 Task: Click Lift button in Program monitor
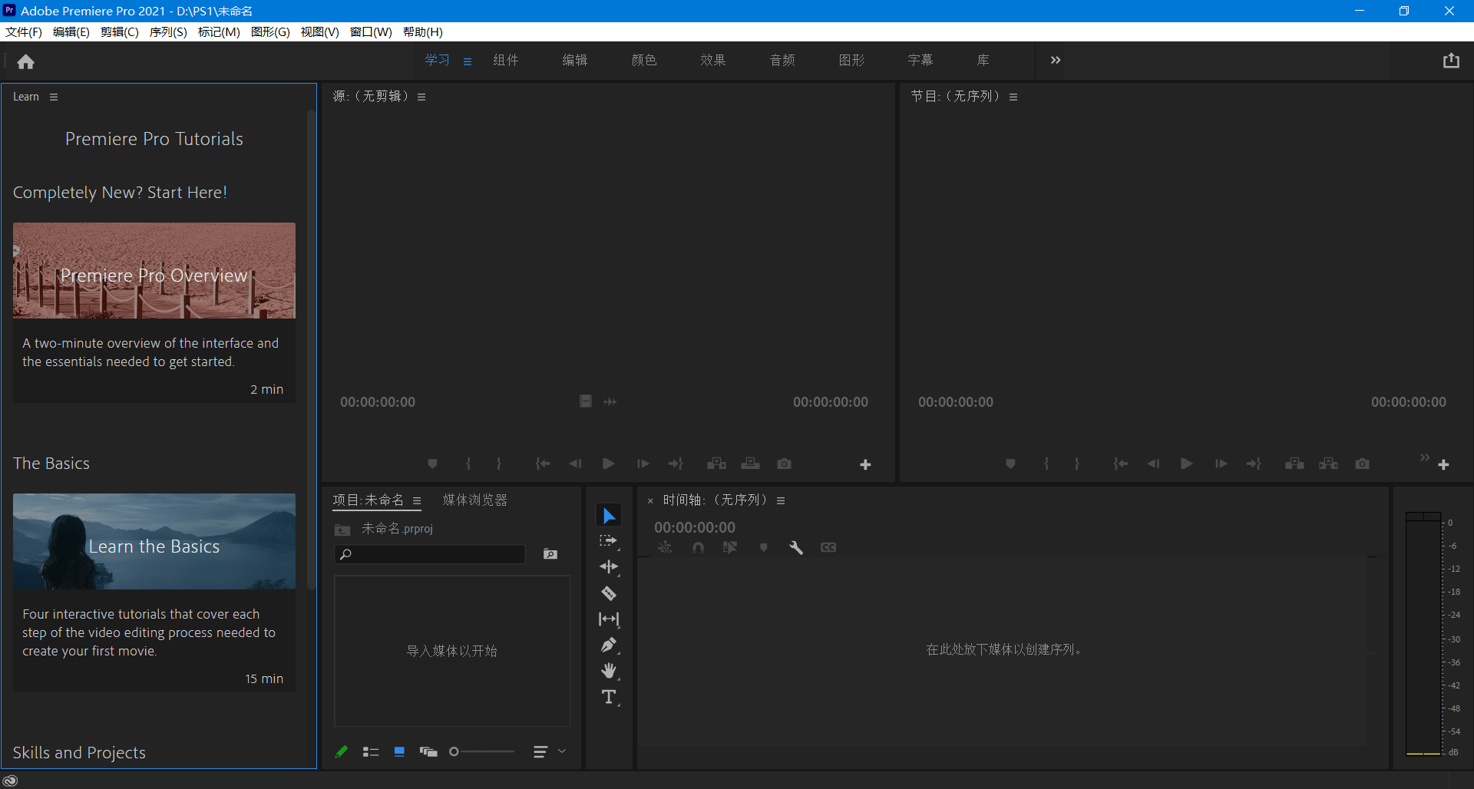[x=1294, y=464]
